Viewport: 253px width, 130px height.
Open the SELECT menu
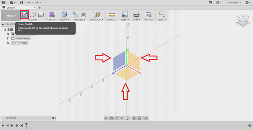[x=162, y=19]
